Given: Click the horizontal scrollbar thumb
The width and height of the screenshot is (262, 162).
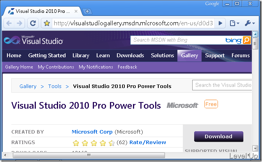Looking at the screenshot, I should click(89, 155).
